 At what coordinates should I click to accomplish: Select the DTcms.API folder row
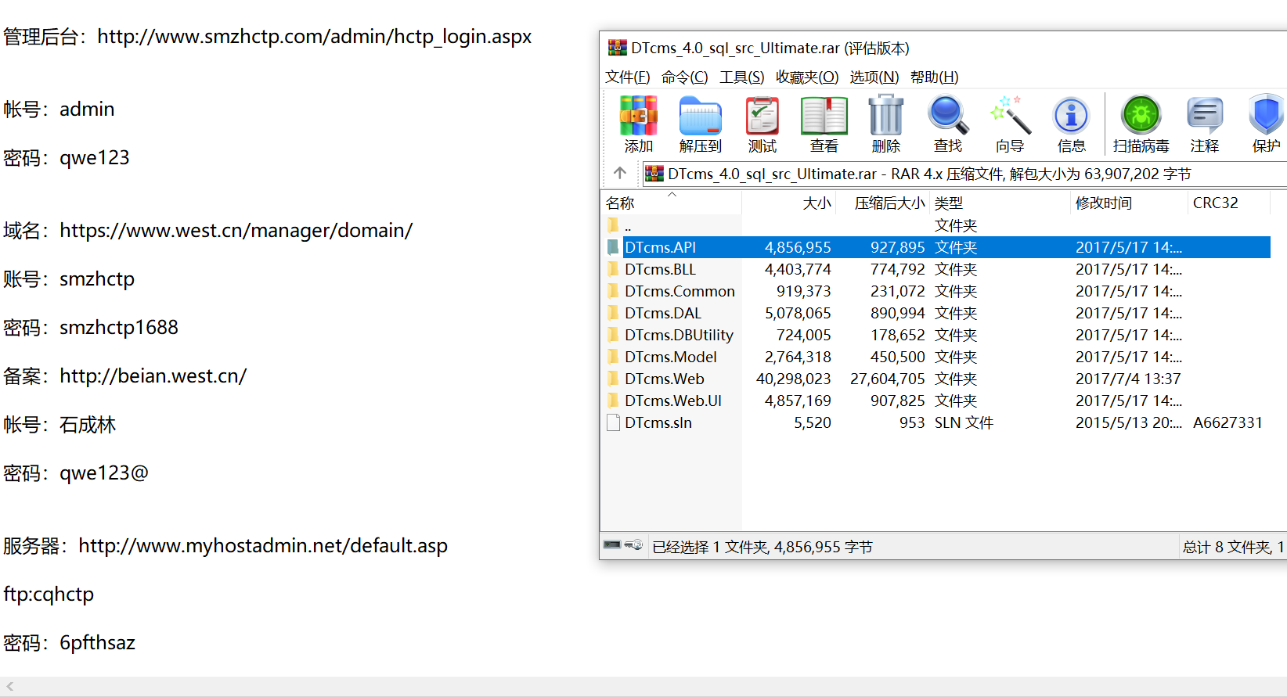coord(938,247)
